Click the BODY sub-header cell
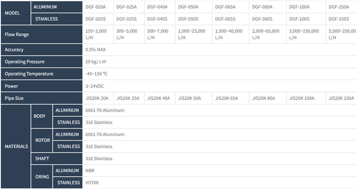Screen dimensions: 356x192 pyautogui.click(x=42, y=116)
